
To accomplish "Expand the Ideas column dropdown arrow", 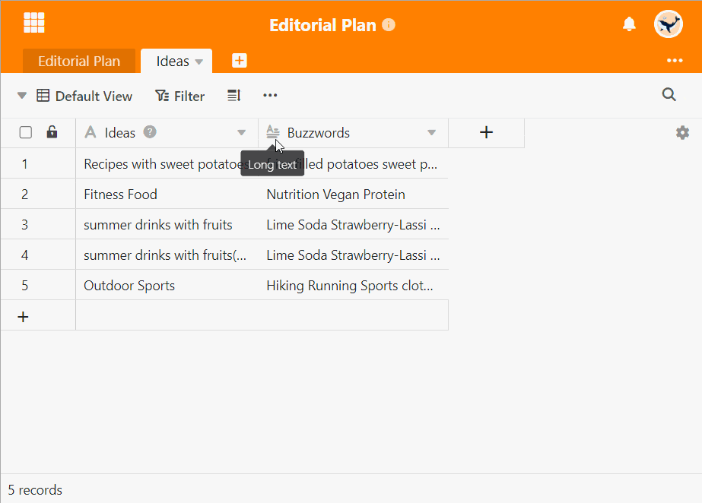I will 242,133.
